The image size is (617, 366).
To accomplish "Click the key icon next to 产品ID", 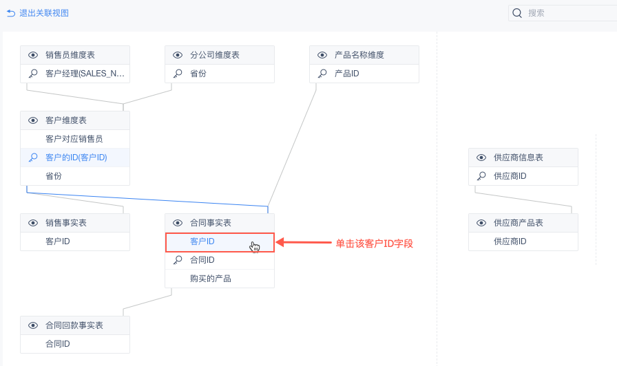I will (322, 74).
